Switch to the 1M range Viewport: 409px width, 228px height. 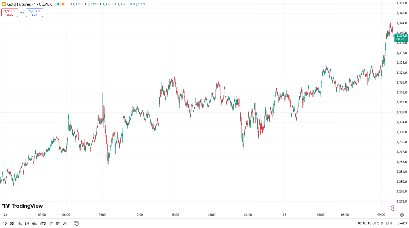tap(19, 223)
